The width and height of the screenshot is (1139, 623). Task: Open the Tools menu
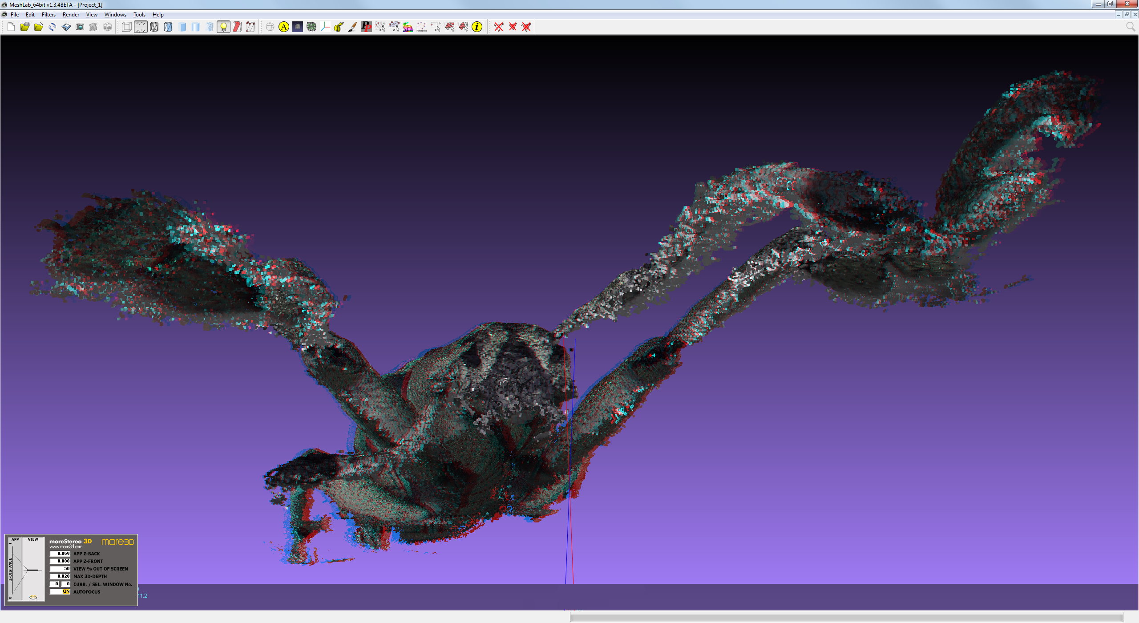pyautogui.click(x=139, y=15)
